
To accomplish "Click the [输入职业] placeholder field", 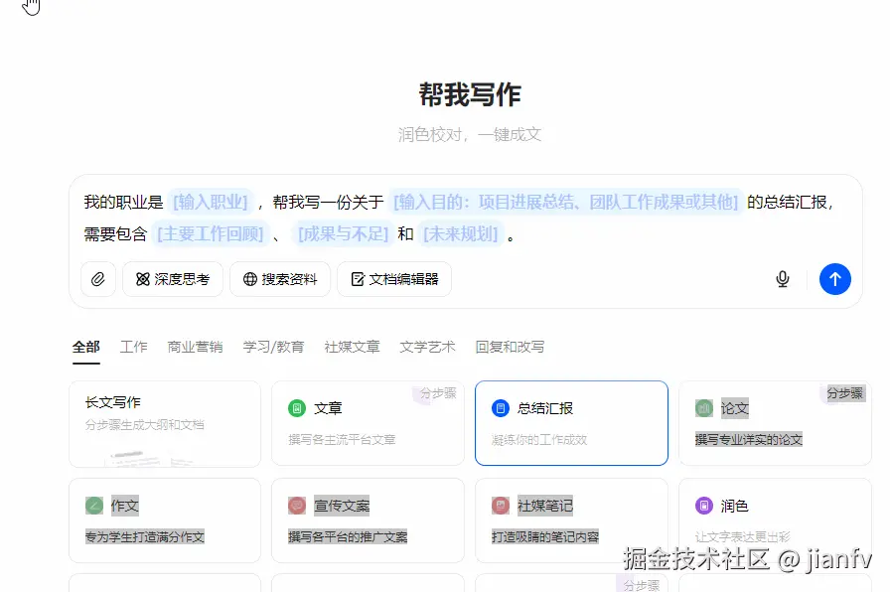I will [211, 202].
